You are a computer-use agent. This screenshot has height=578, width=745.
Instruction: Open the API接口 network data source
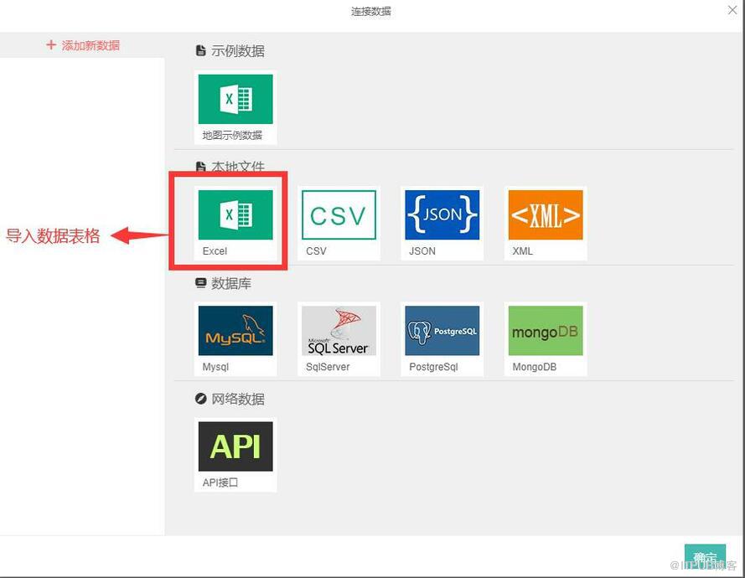pos(235,455)
